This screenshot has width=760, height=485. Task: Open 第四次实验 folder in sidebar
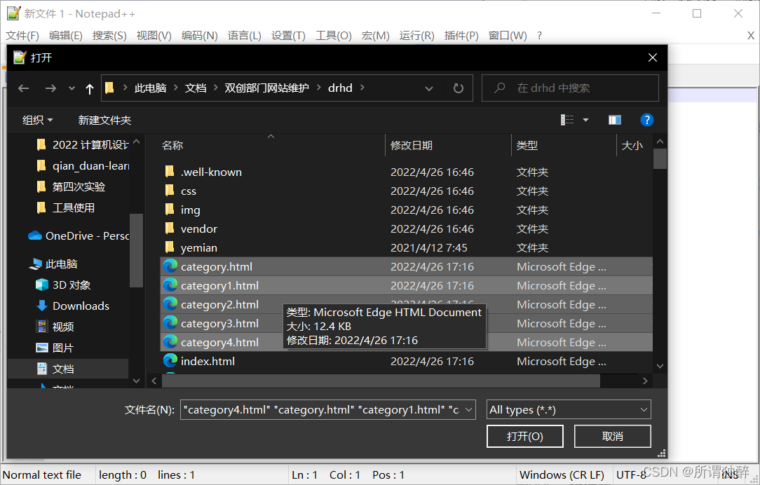coord(71,186)
